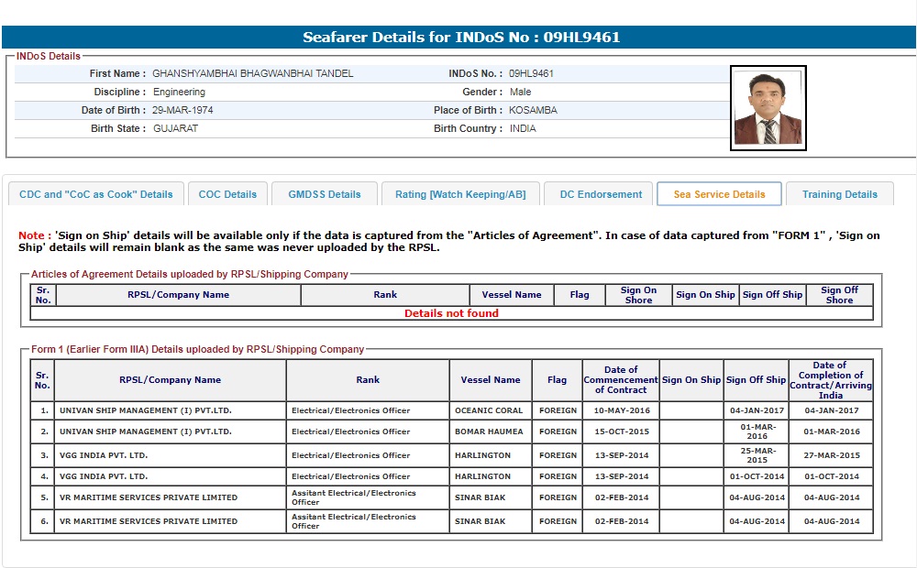917x568 pixels.
Task: Click the date of birth value 29-MAR-1974
Action: point(183,110)
